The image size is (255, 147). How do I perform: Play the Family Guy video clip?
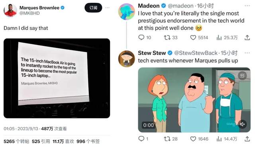pyautogui.click(x=194, y=100)
